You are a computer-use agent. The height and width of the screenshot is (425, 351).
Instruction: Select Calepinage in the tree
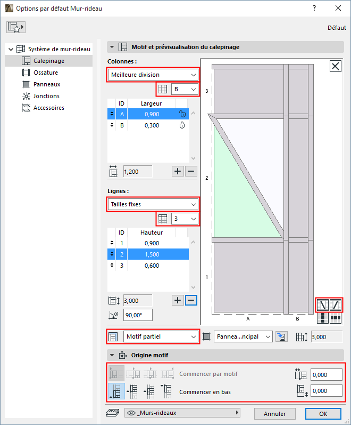point(49,61)
